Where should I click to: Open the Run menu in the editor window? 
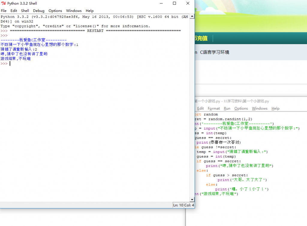(227, 109)
